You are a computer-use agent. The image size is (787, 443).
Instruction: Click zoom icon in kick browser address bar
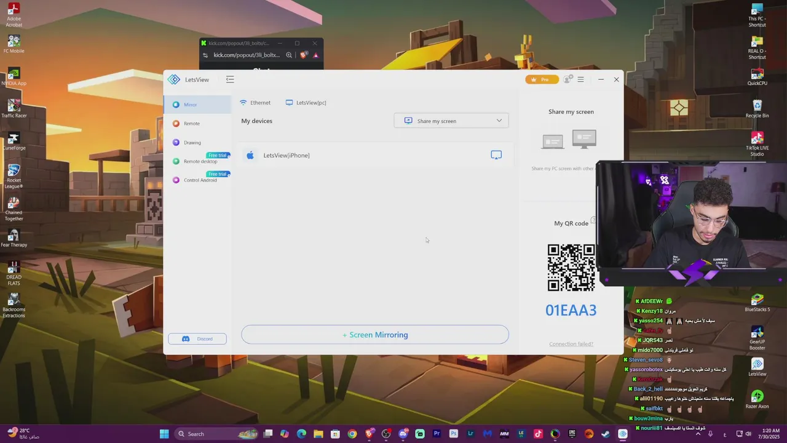pyautogui.click(x=289, y=55)
